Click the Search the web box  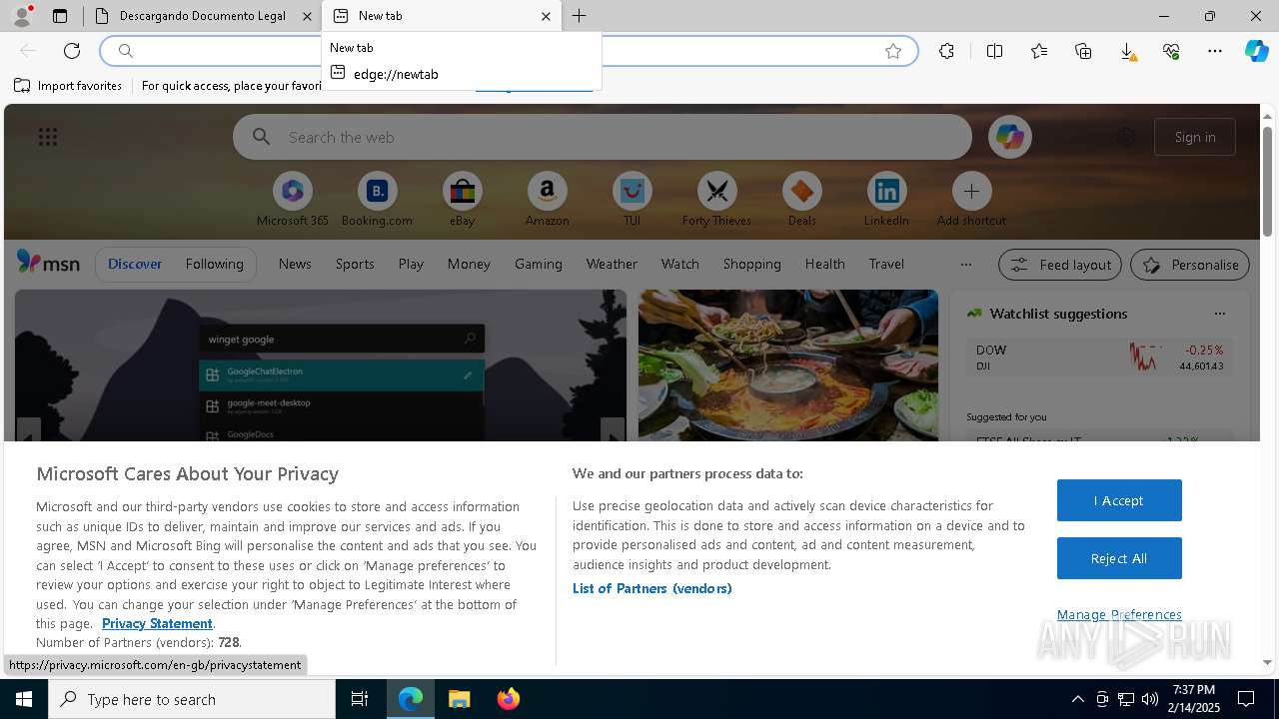pyautogui.click(x=603, y=137)
